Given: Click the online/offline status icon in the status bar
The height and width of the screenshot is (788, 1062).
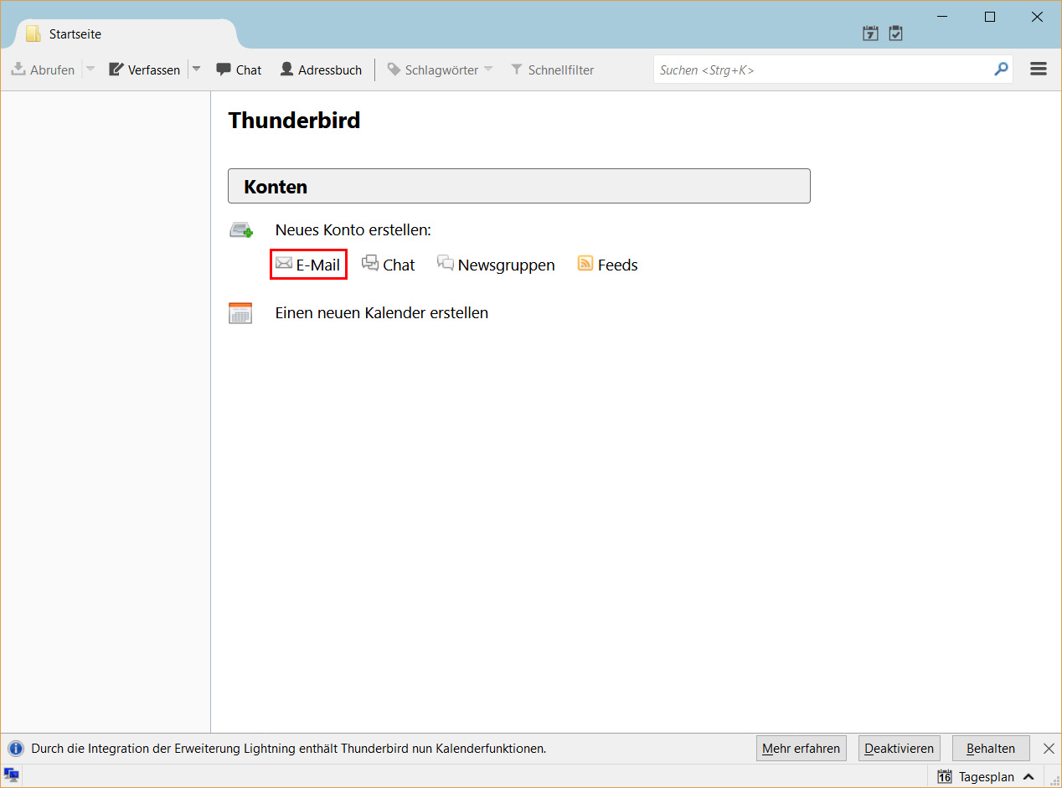Looking at the screenshot, I should (x=11, y=776).
